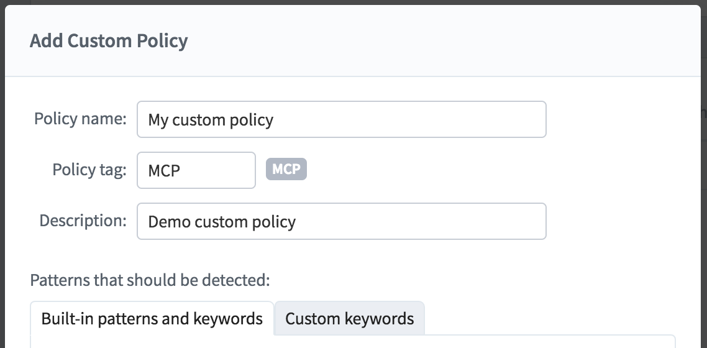Click the dimmed backdrop above the dialog
The width and height of the screenshot is (707, 348).
click(x=353, y=2)
